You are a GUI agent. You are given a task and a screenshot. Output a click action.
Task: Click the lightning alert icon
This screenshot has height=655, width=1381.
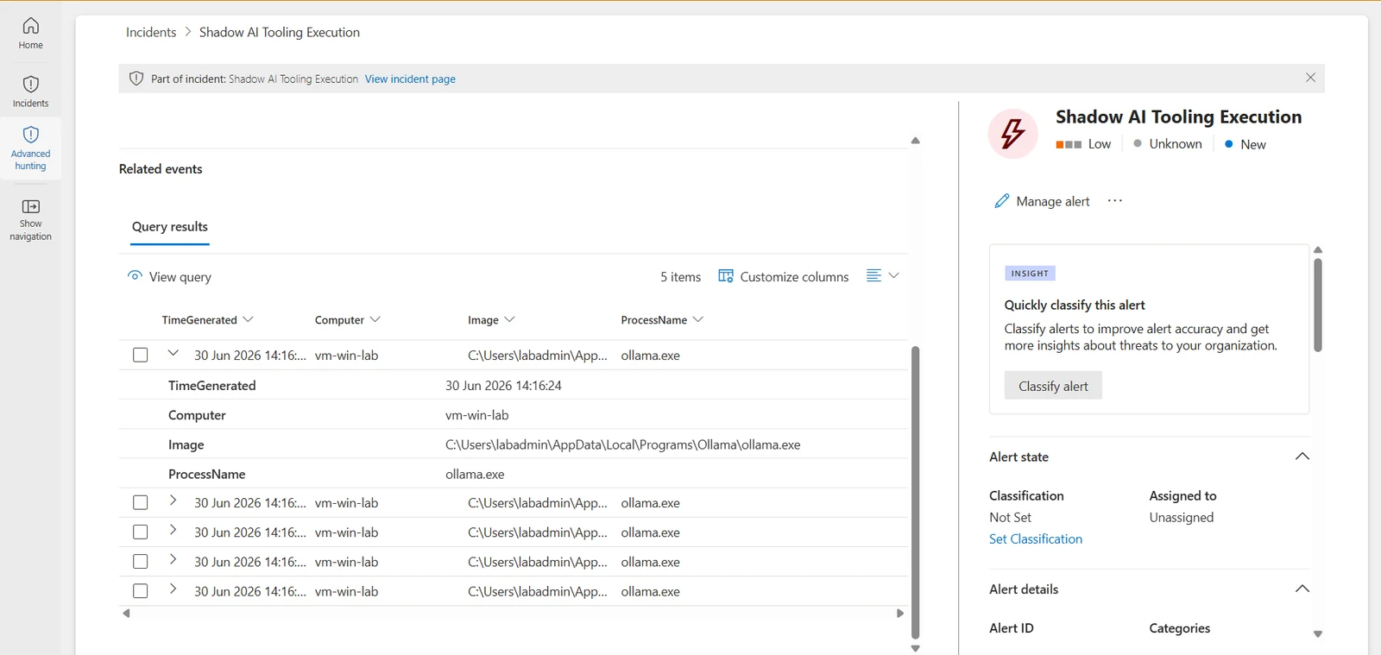1012,134
